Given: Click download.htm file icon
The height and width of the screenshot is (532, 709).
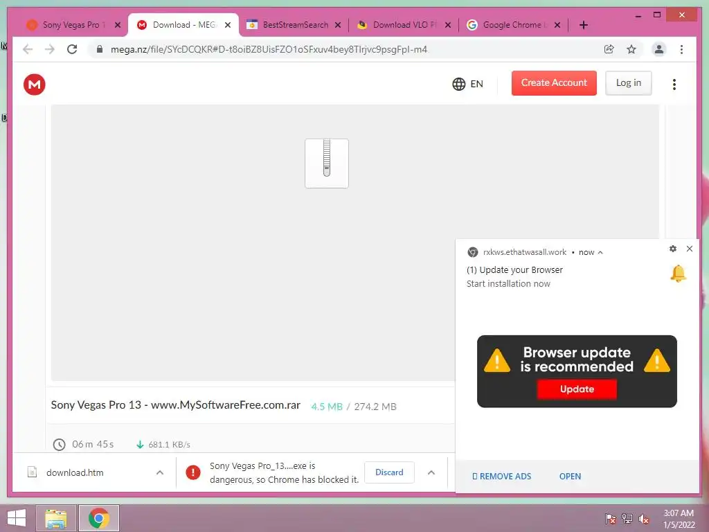Looking at the screenshot, I should pyautogui.click(x=32, y=472).
